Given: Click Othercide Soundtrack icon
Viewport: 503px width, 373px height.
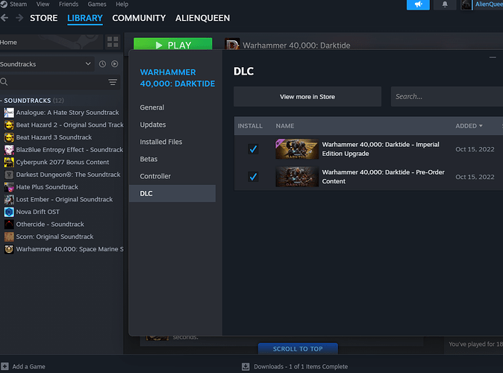Looking at the screenshot, I should tap(9, 225).
